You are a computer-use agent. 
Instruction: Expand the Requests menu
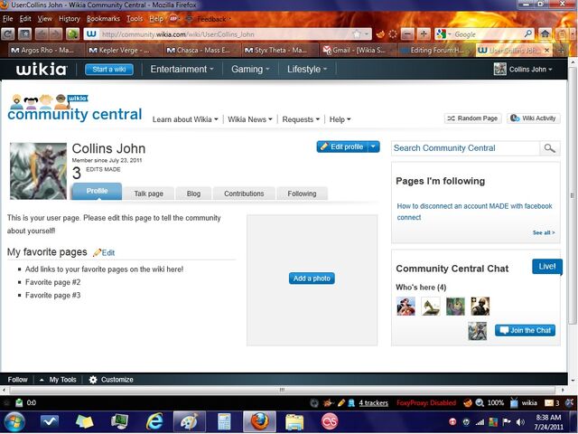[301, 119]
